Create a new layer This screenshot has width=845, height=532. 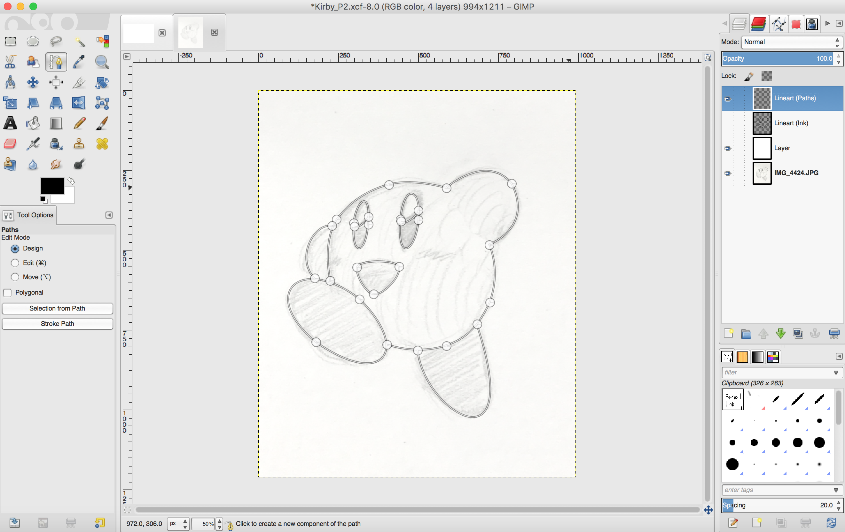click(729, 334)
